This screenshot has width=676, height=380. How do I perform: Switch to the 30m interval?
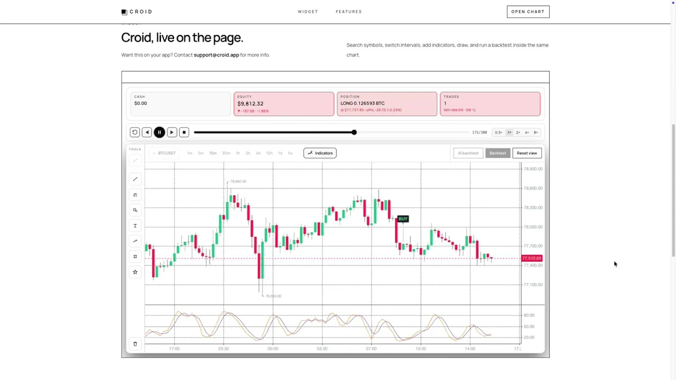point(226,153)
